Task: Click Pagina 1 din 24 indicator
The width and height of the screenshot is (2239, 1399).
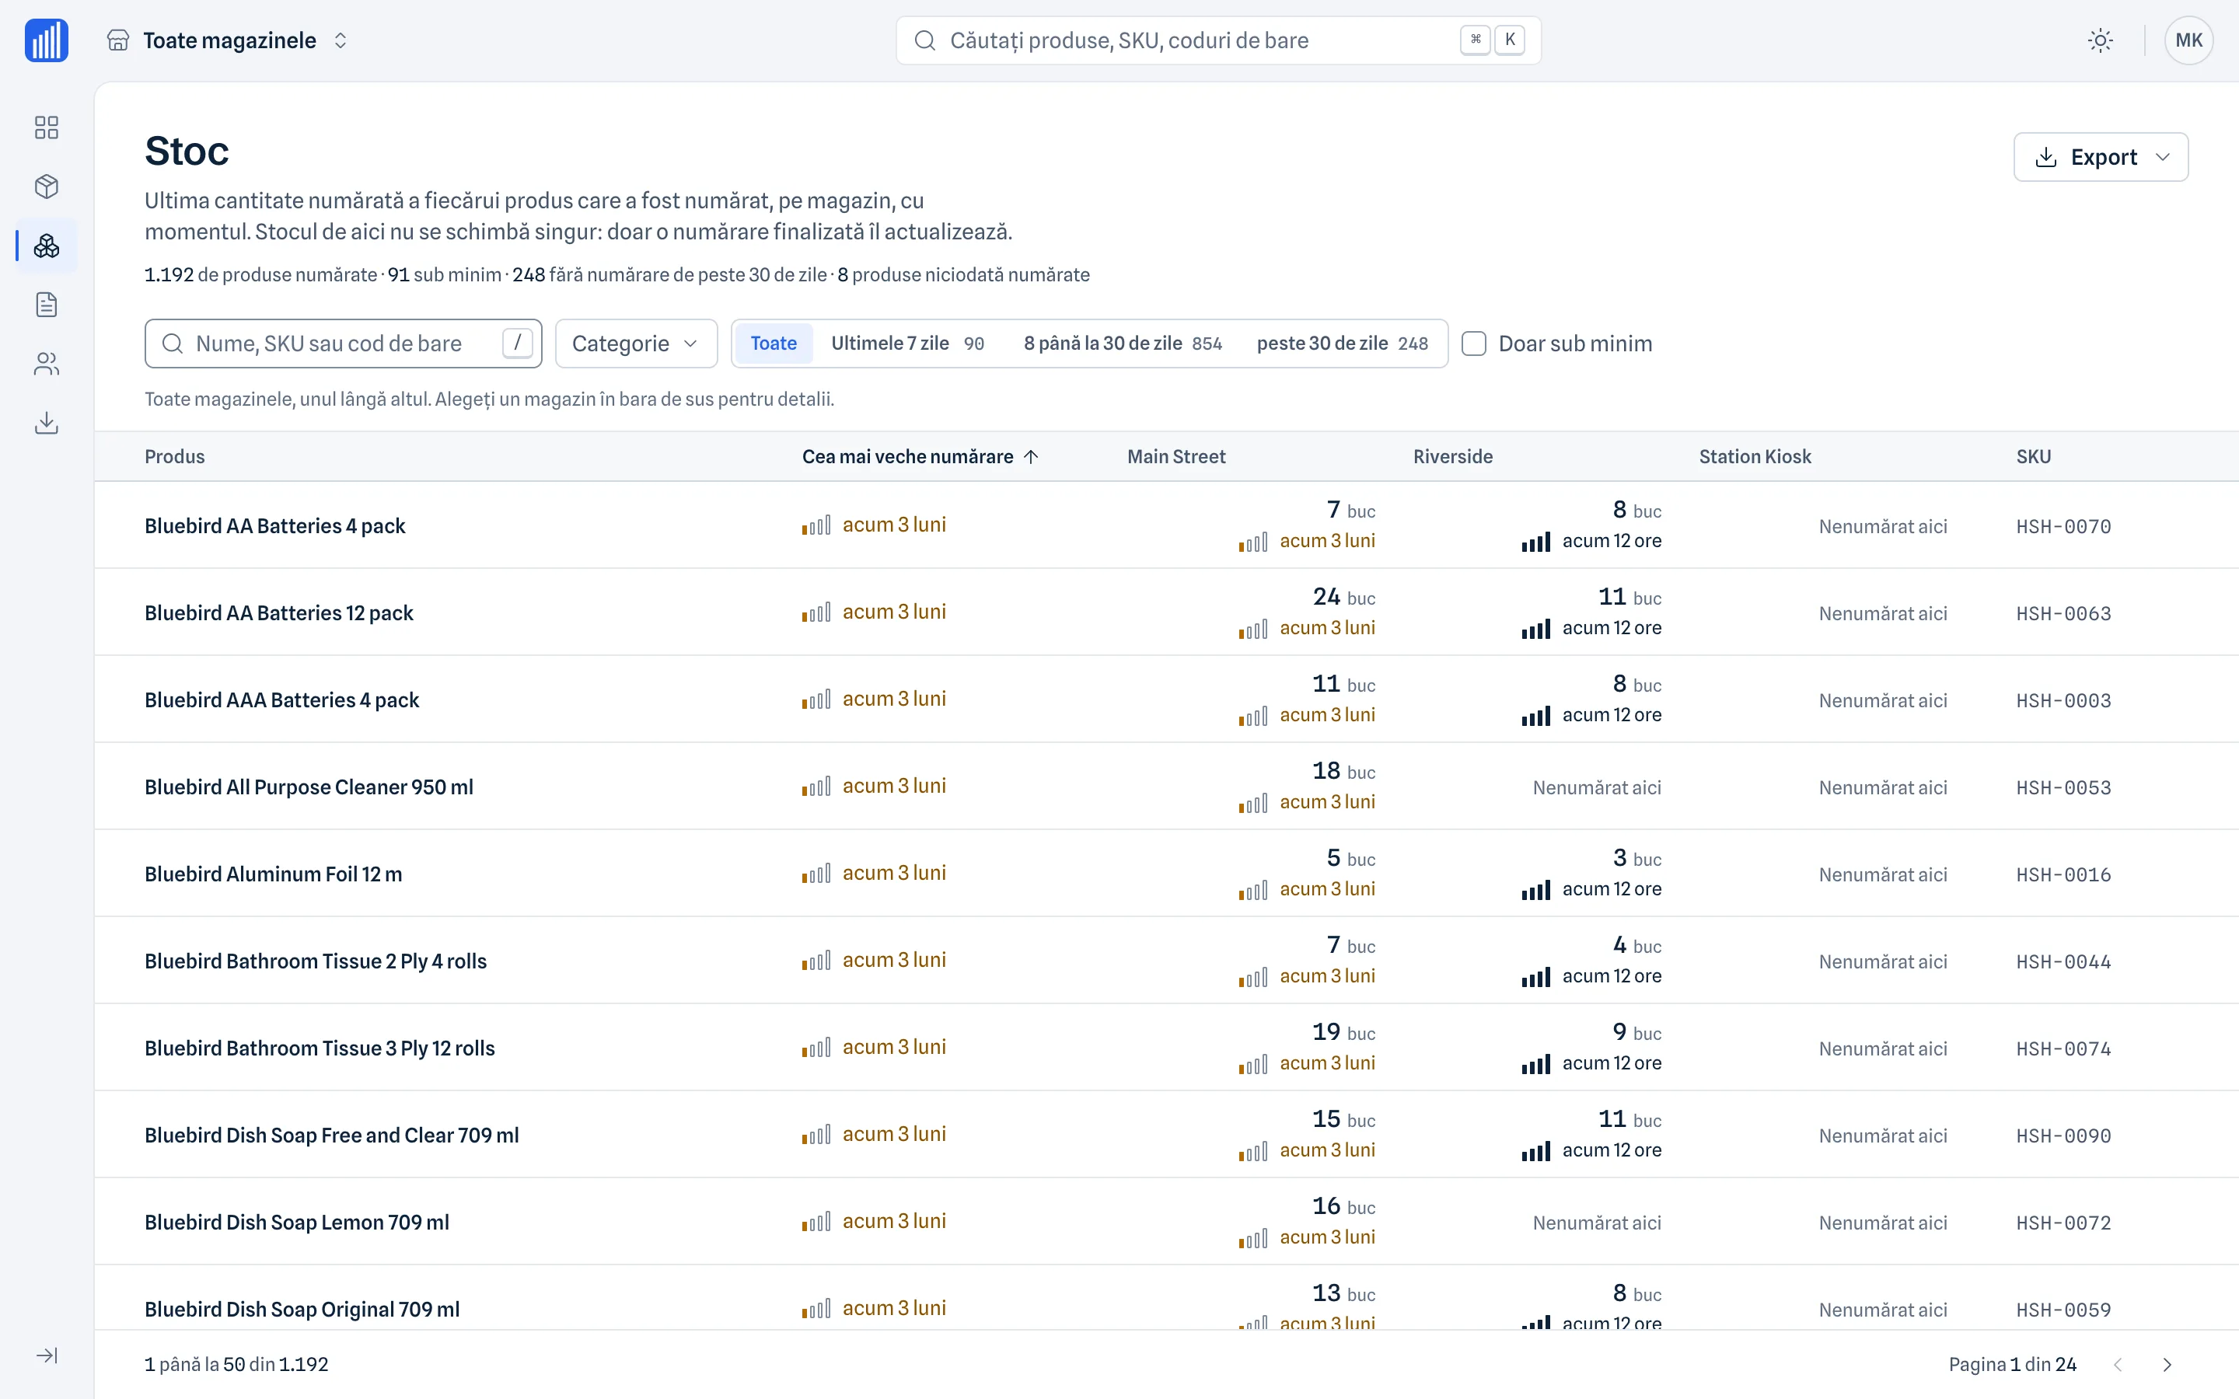Action: pyautogui.click(x=2012, y=1365)
